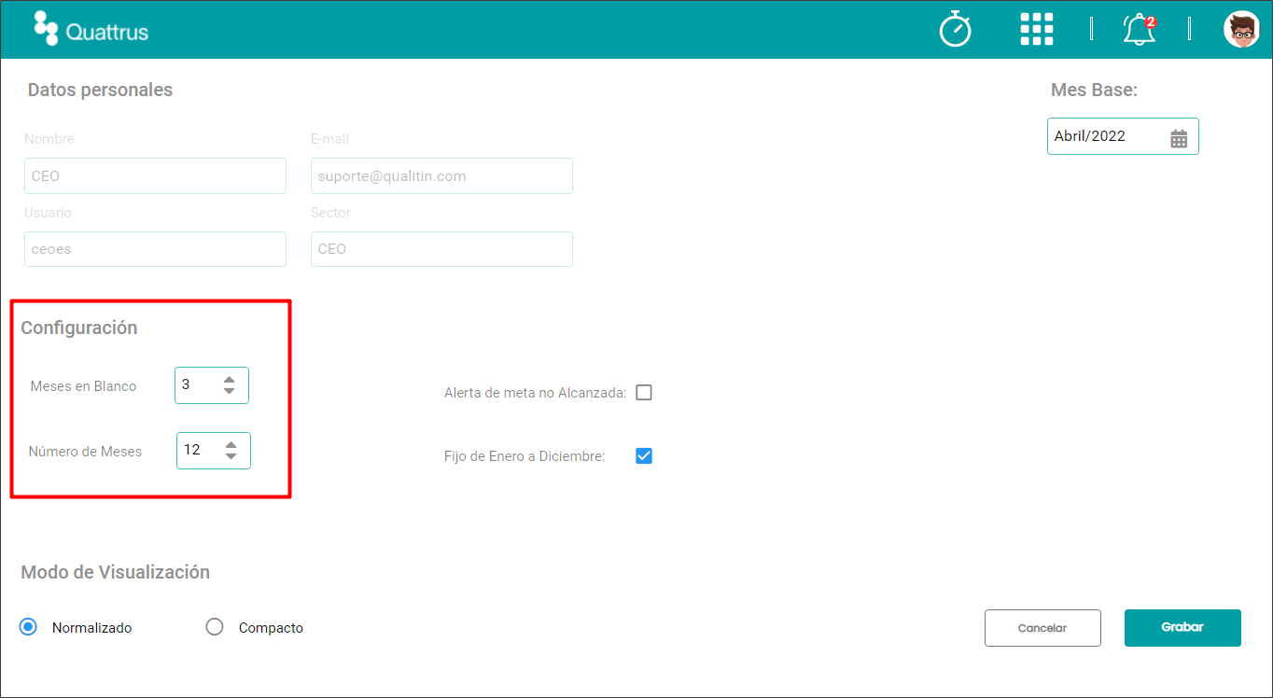Click the Fijo de Enero a Diciembre label
1273x698 pixels.
point(525,456)
